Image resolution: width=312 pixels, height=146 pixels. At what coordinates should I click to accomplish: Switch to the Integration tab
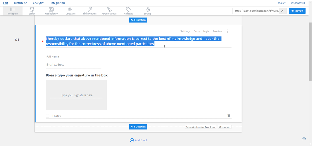click(58, 3)
